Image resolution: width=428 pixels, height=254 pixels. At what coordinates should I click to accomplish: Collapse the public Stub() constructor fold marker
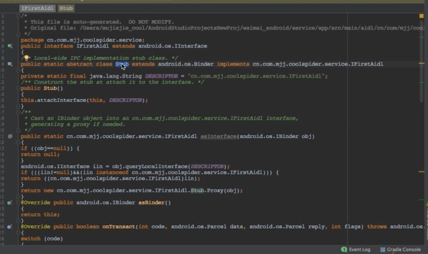18,88
